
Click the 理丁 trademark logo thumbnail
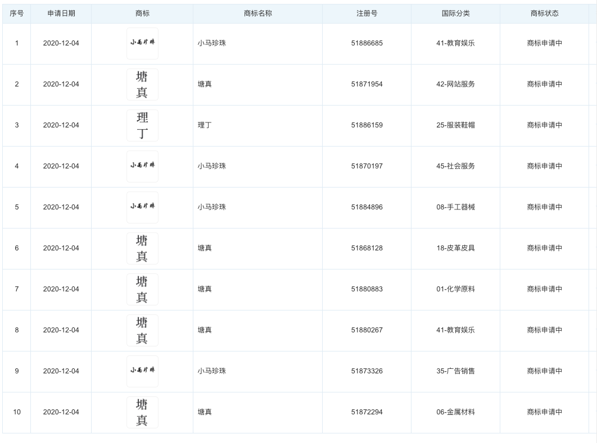click(x=142, y=126)
